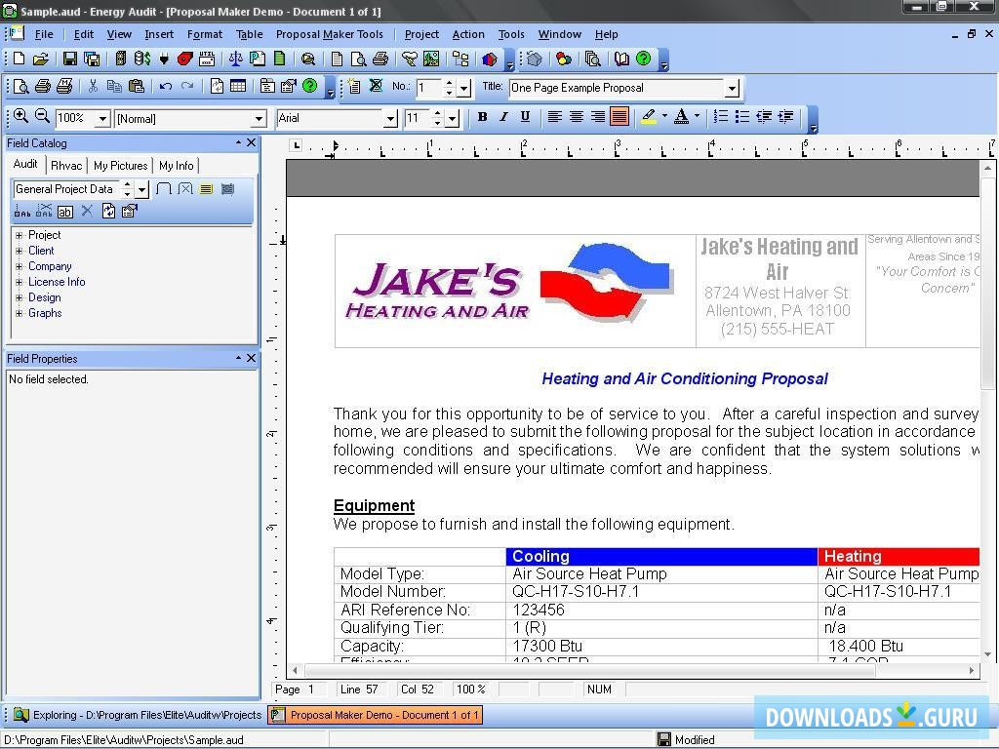Click the red and blue house icon
The height and width of the screenshot is (749, 999).
(x=490, y=59)
